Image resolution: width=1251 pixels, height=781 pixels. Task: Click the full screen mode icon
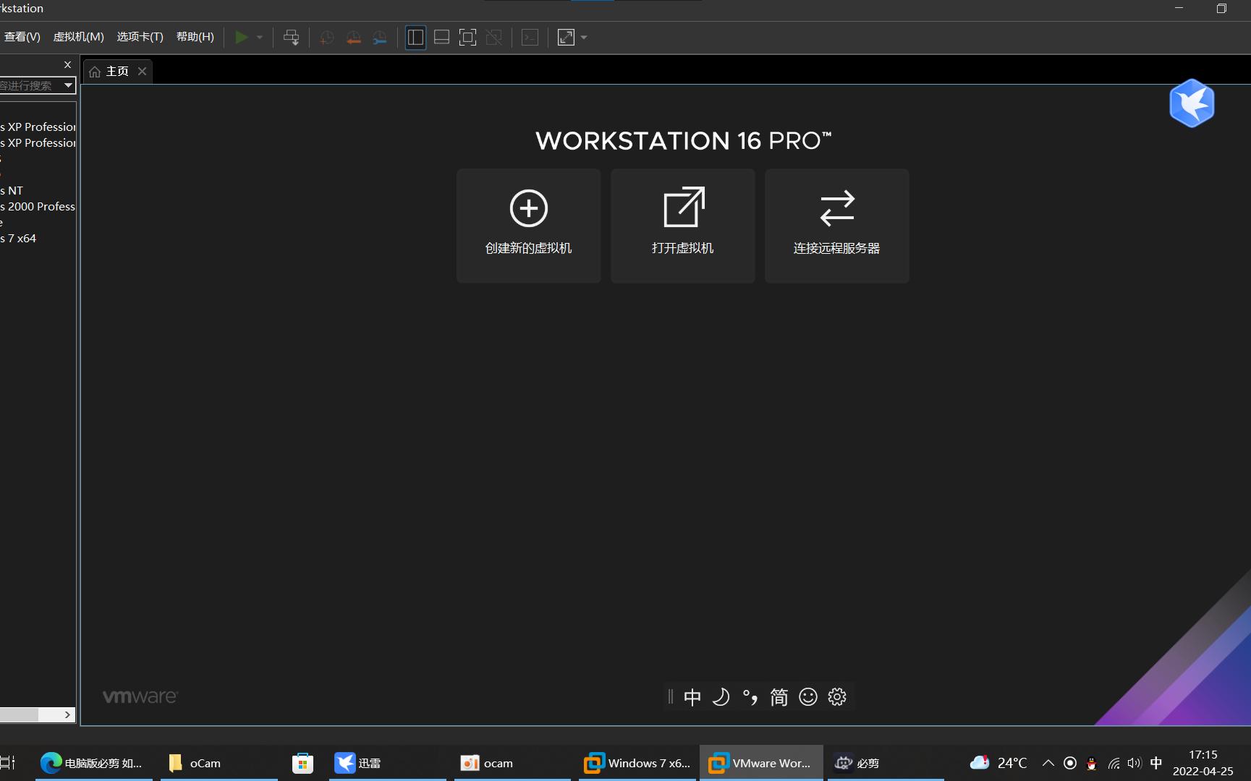pyautogui.click(x=468, y=38)
